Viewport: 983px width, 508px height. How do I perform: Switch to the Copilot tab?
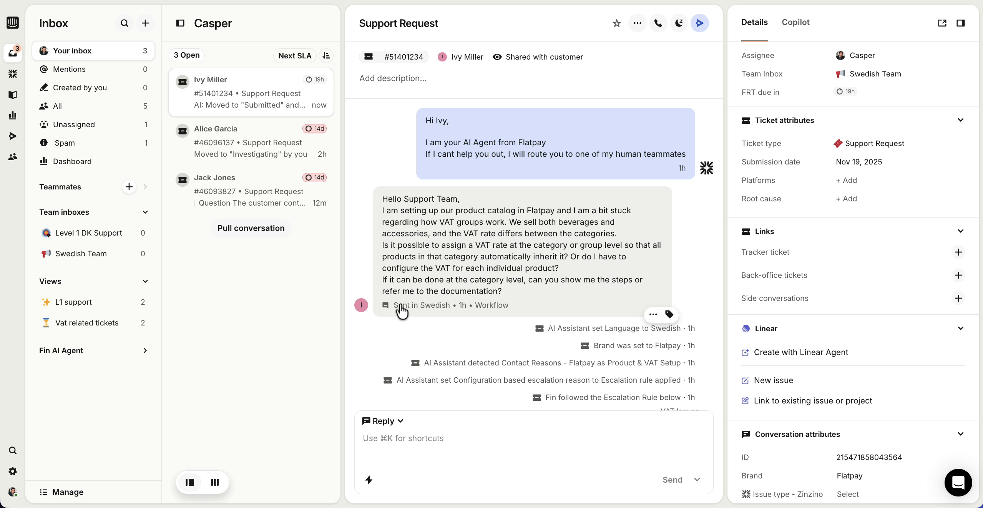click(x=796, y=22)
